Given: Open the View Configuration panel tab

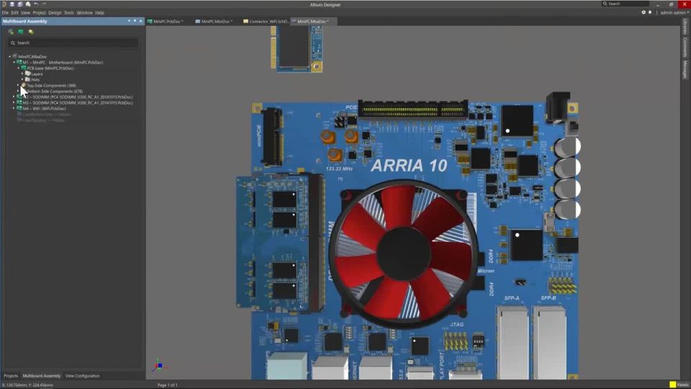Looking at the screenshot, I should tap(82, 376).
